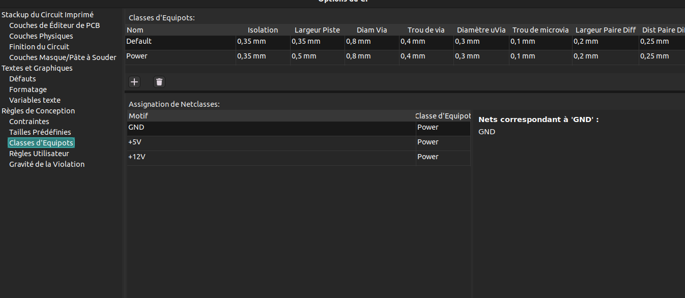Click the Largeur Piste column header
Image resolution: width=685 pixels, height=298 pixels.
point(318,30)
